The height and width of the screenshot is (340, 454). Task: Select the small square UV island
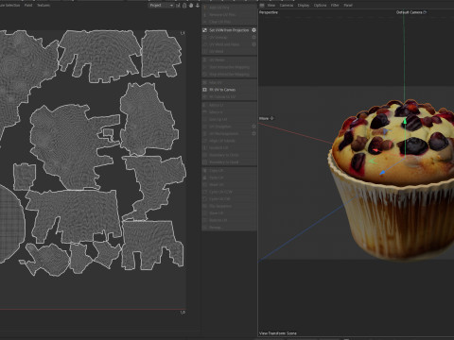[25, 177]
